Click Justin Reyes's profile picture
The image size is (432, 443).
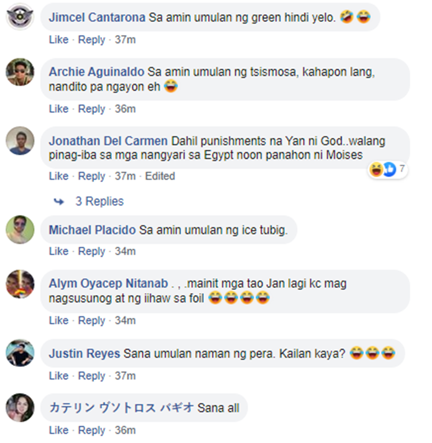tap(20, 353)
